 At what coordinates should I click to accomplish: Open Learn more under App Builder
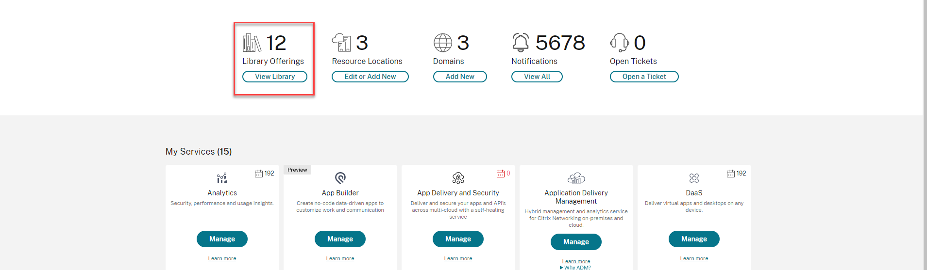tap(340, 258)
